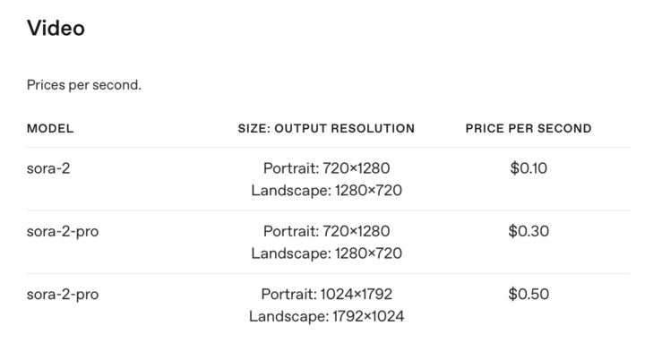
Task: Click the Portrait: 1024×1792 resolution text
Action: [326, 294]
